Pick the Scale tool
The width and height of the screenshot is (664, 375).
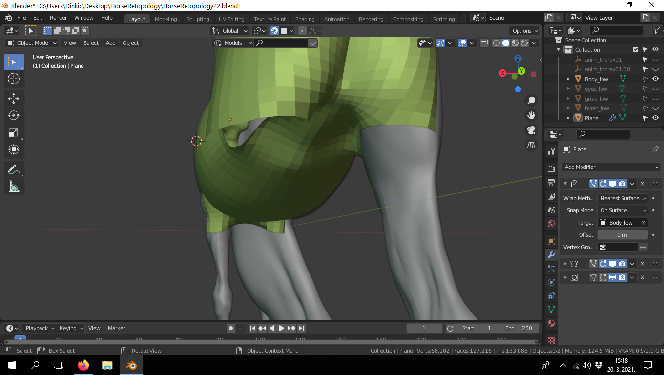click(14, 132)
